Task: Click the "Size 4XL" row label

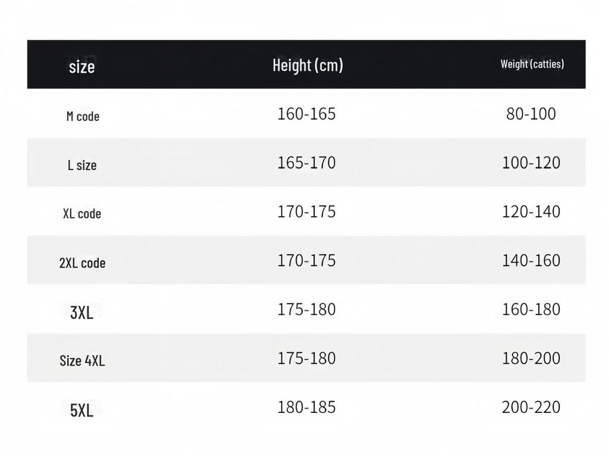Action: [82, 361]
